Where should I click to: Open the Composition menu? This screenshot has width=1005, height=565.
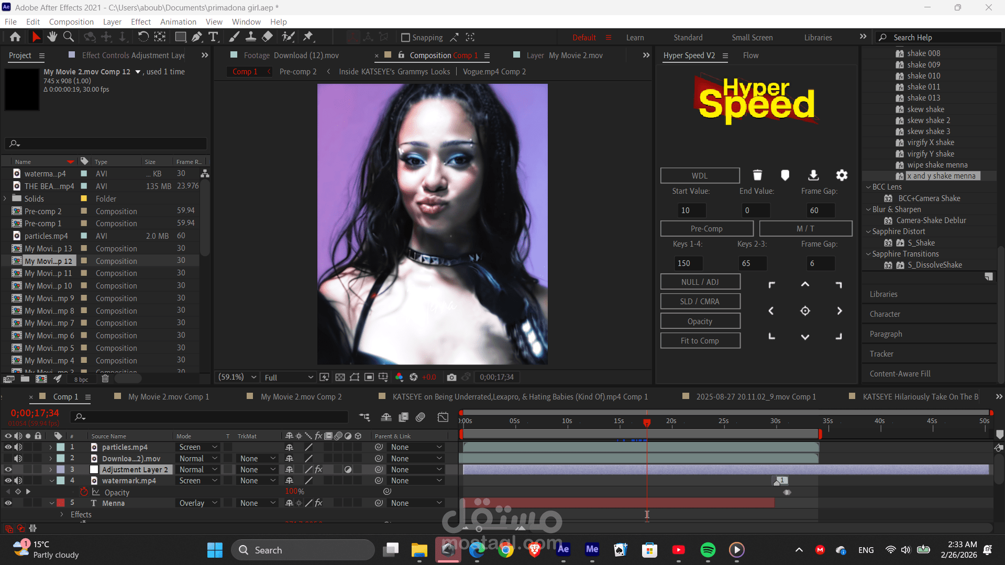[x=71, y=21]
